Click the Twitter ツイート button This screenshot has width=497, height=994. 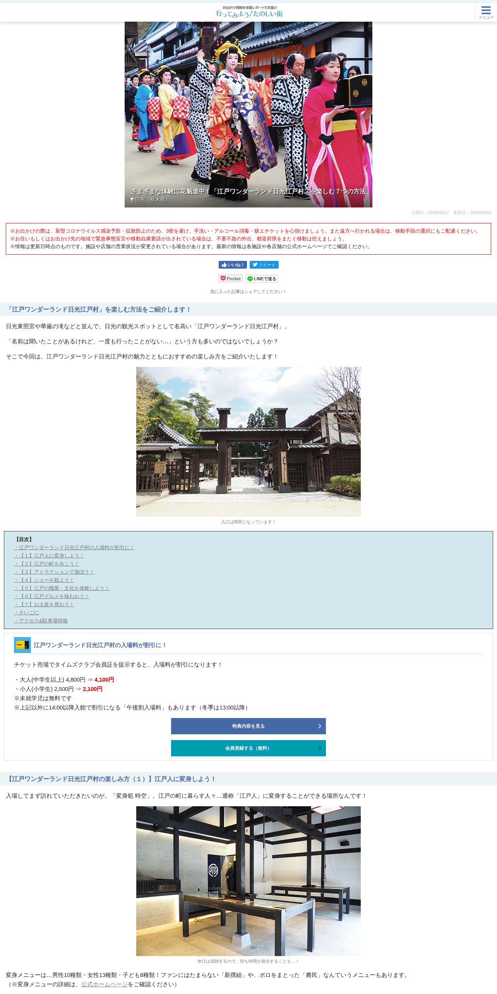tap(264, 265)
